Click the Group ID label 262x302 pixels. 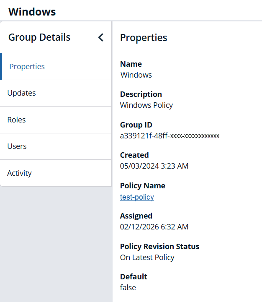tap(136, 125)
